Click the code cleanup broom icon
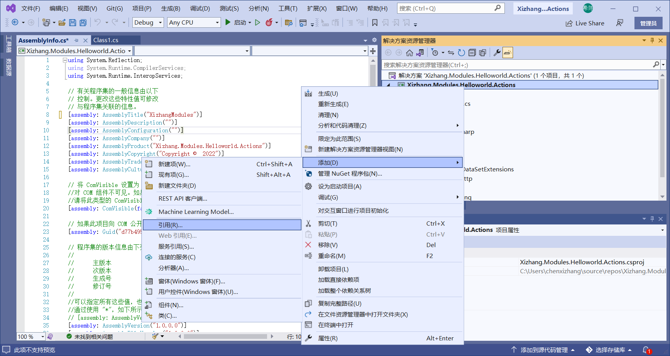670x356 pixels. click(x=155, y=336)
